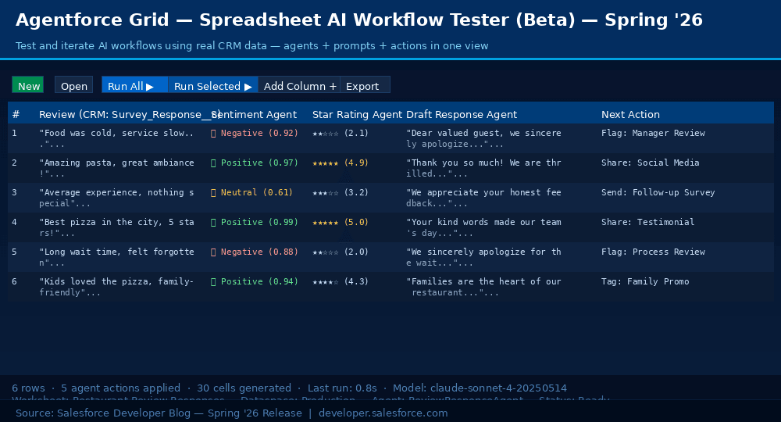
Task: Click Run Selected play button
Action: click(212, 86)
